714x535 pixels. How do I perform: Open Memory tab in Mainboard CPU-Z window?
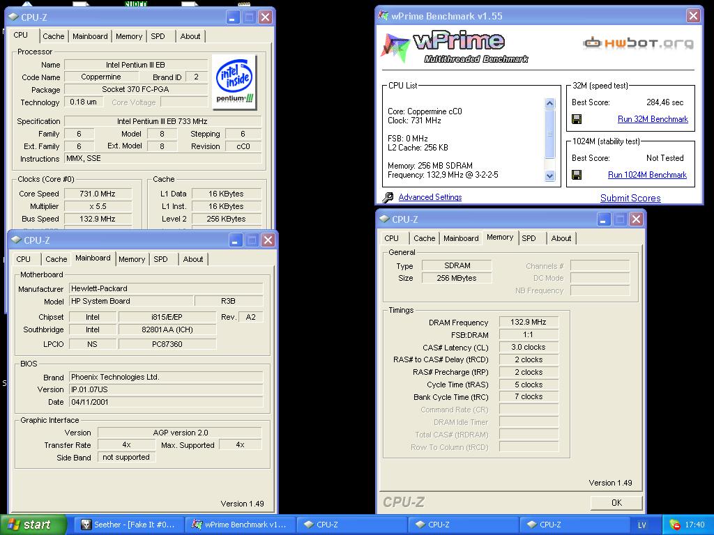click(x=132, y=259)
